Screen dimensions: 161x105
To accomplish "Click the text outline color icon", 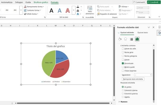I will (78, 10).
